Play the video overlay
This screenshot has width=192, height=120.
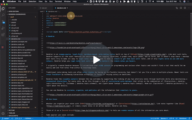(96, 60)
